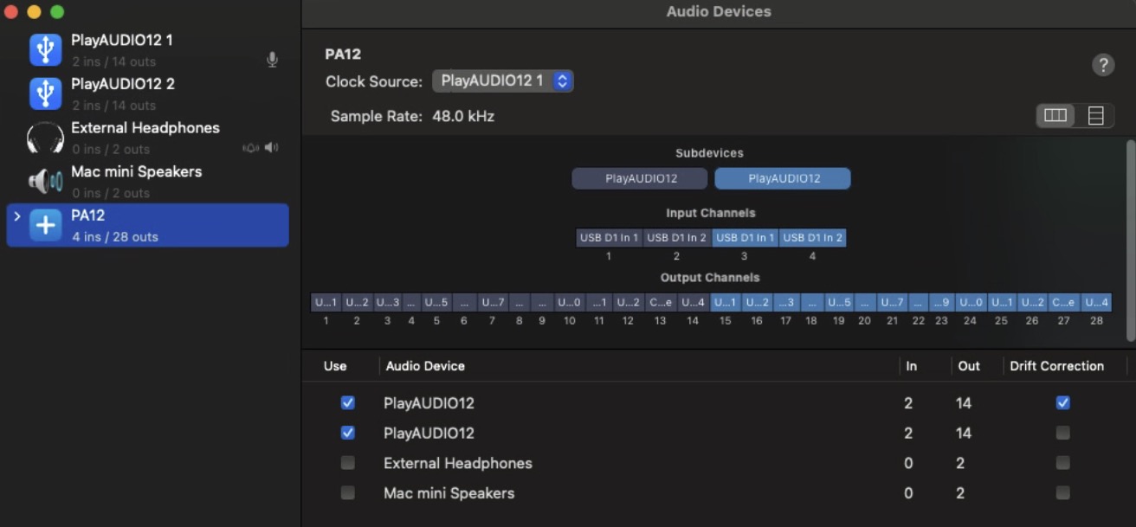Click the USB icon of PlayAUDIO12 1

click(x=45, y=50)
